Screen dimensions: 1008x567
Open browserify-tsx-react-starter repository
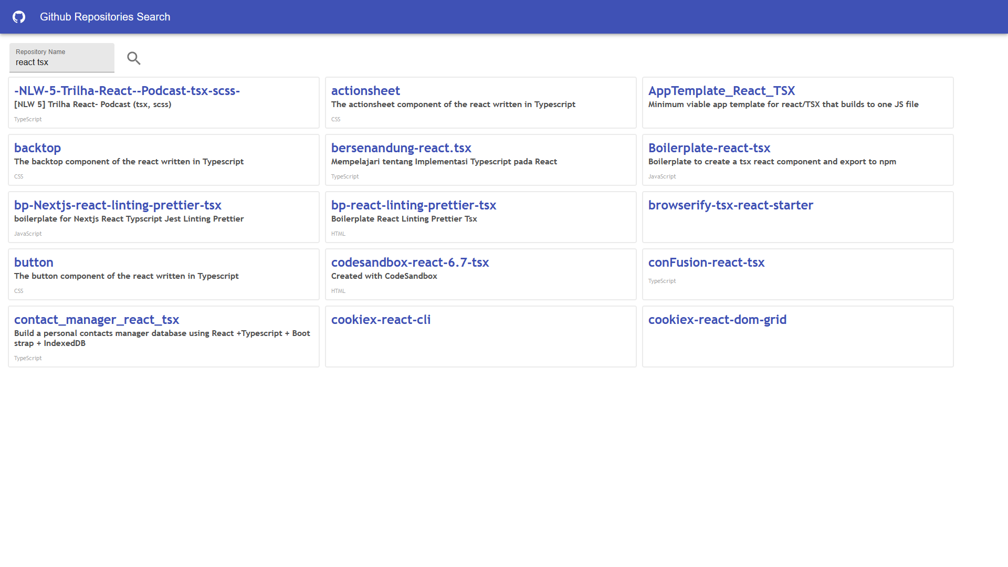click(730, 205)
